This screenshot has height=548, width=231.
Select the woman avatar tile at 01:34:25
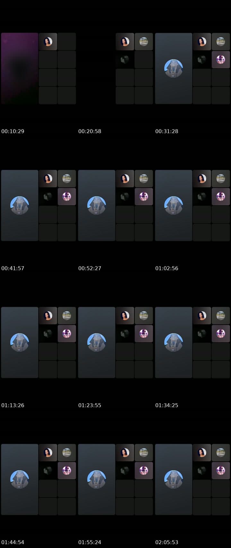(x=202, y=316)
